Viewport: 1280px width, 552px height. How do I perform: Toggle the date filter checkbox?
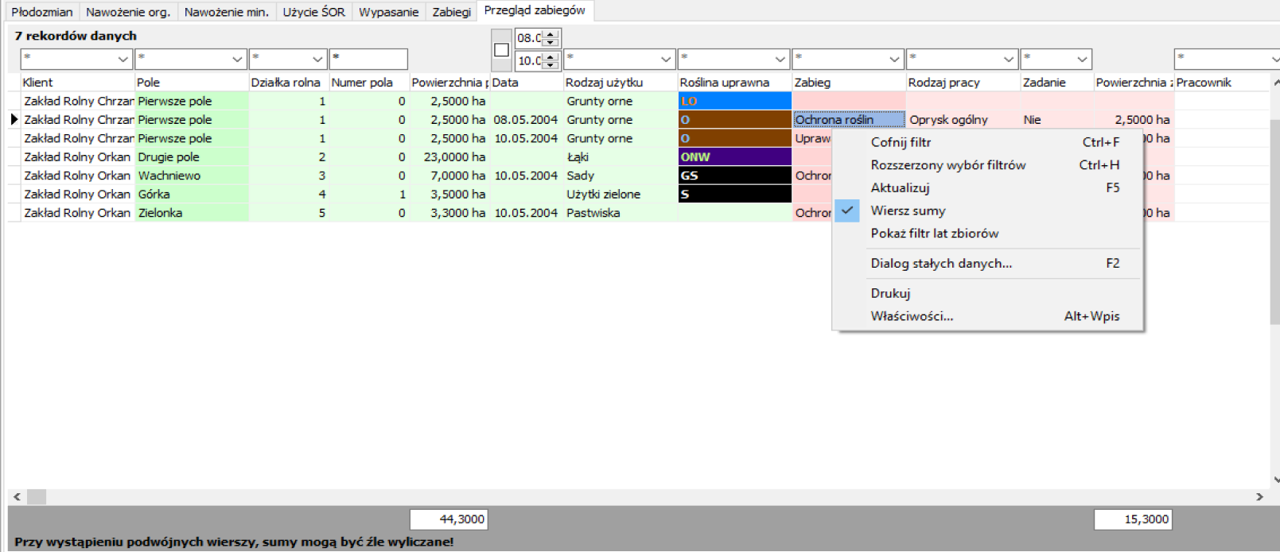pos(501,49)
